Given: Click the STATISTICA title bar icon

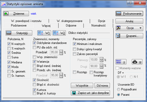Looking at the screenshot, I should click(x=3, y=4).
